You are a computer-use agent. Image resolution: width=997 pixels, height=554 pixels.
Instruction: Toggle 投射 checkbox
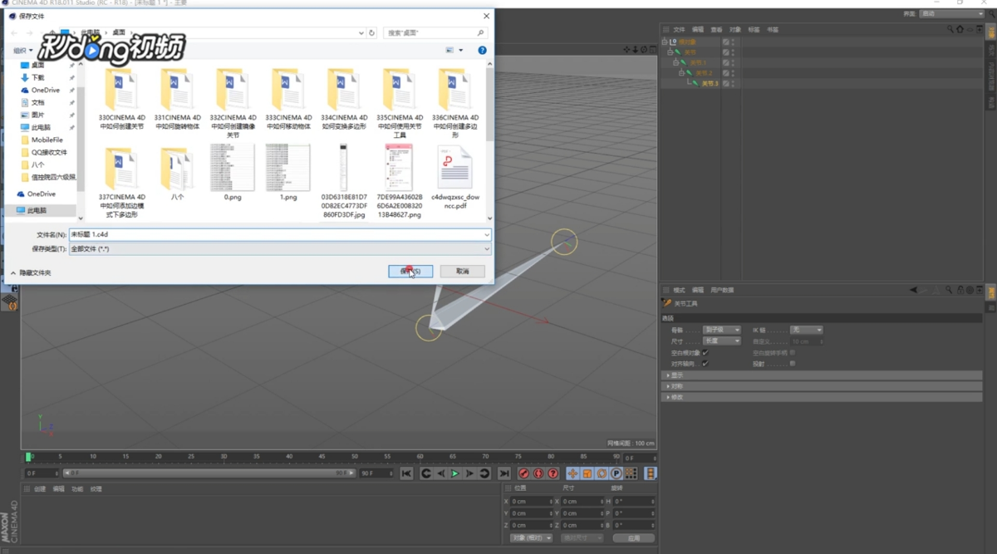pos(793,363)
